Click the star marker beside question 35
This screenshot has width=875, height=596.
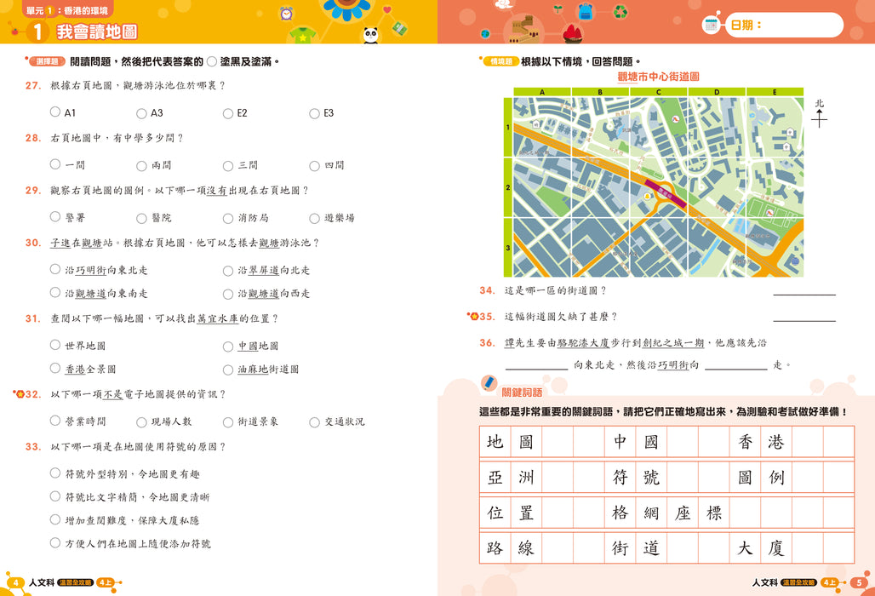[x=474, y=317]
